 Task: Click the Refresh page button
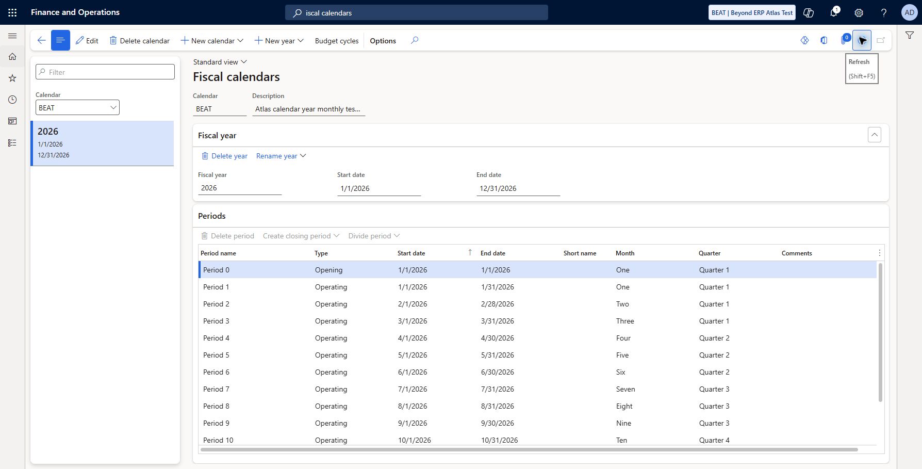(862, 40)
